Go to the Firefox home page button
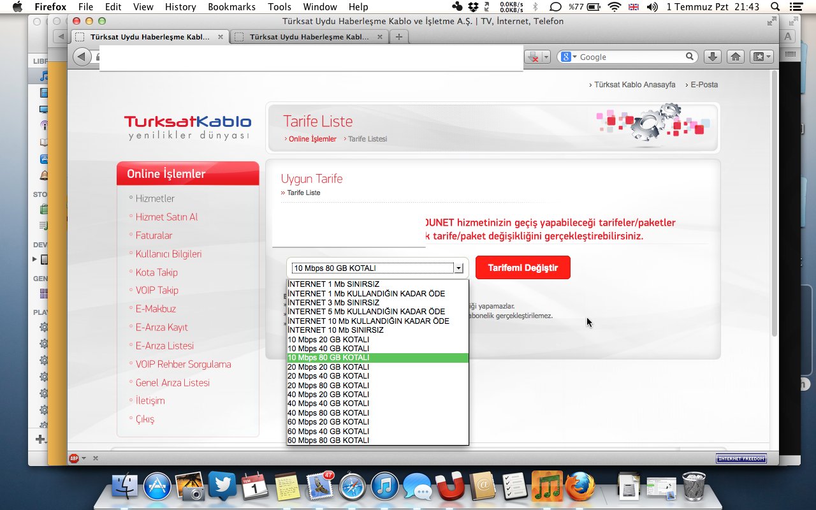 point(736,57)
